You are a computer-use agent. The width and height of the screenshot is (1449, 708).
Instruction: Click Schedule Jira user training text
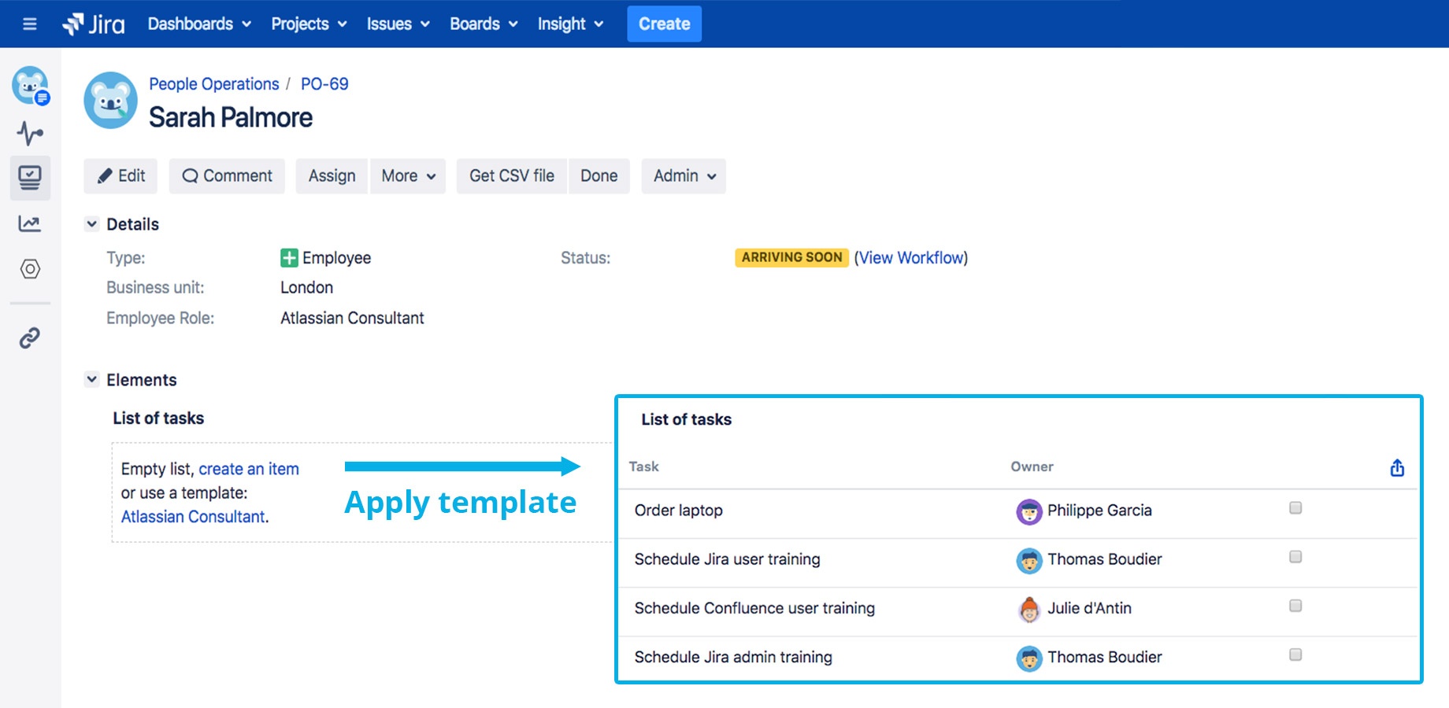point(727,559)
